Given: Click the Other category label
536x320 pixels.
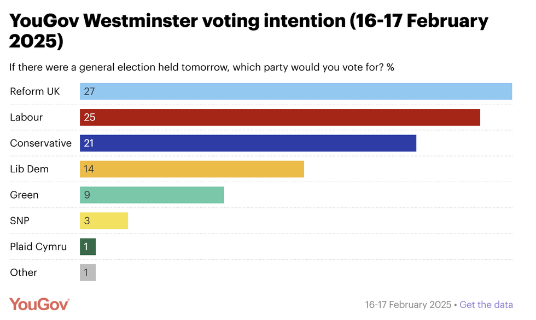Looking at the screenshot, I should (24, 272).
